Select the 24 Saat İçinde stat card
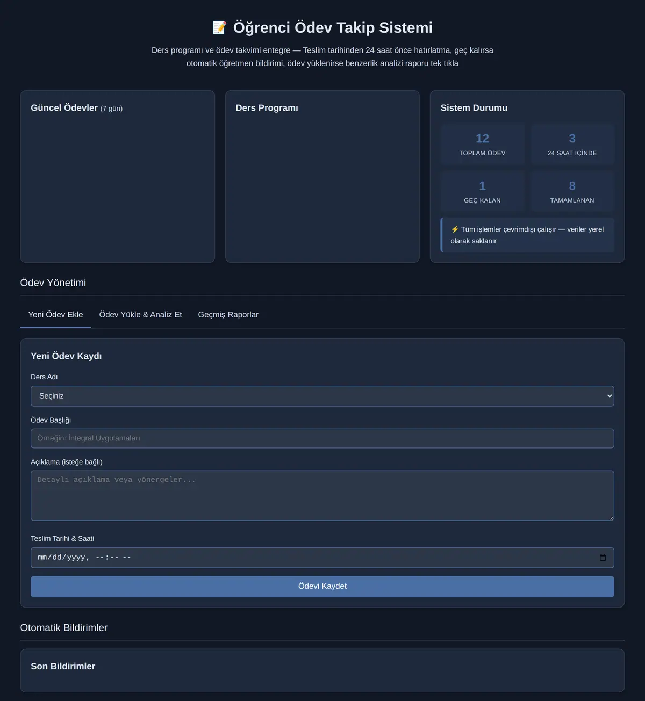 coord(572,144)
